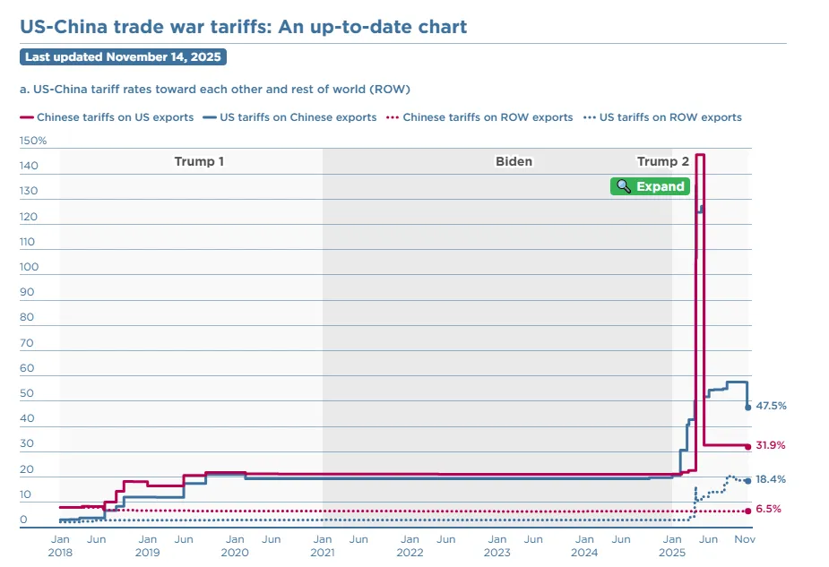Click the chart title heading
Screen dimensions: 829x567
coord(244,27)
